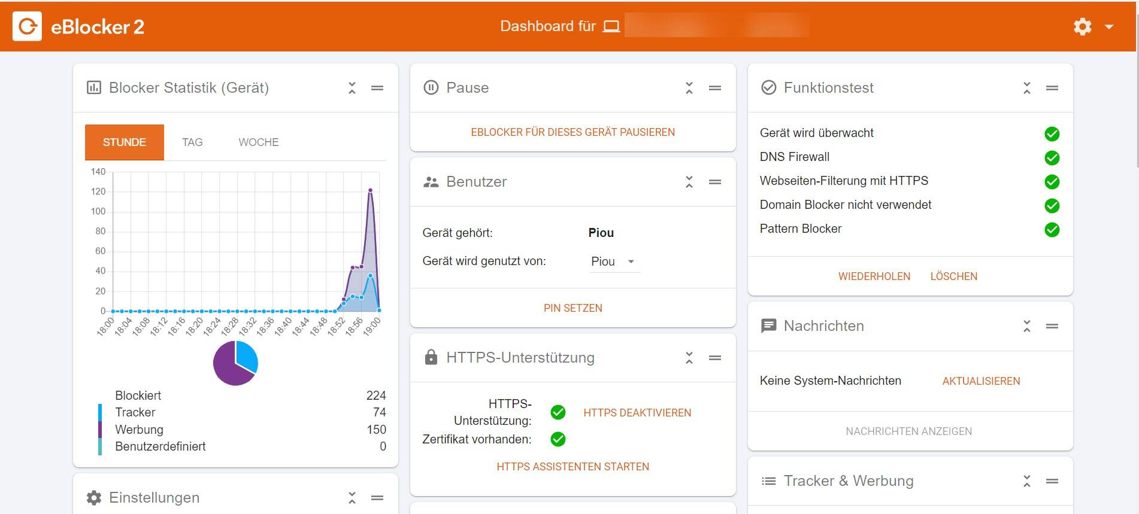Click green check for Pattern Blocker

click(1052, 230)
